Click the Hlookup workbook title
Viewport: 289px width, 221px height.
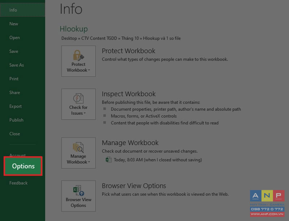click(74, 29)
